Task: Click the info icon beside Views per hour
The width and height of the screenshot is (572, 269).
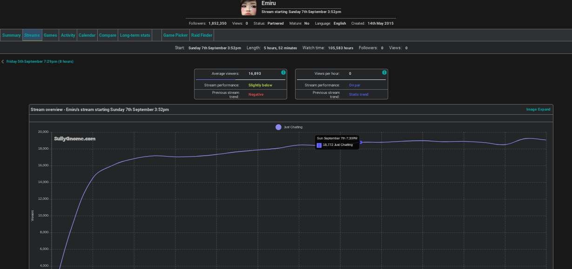Action: (384, 72)
